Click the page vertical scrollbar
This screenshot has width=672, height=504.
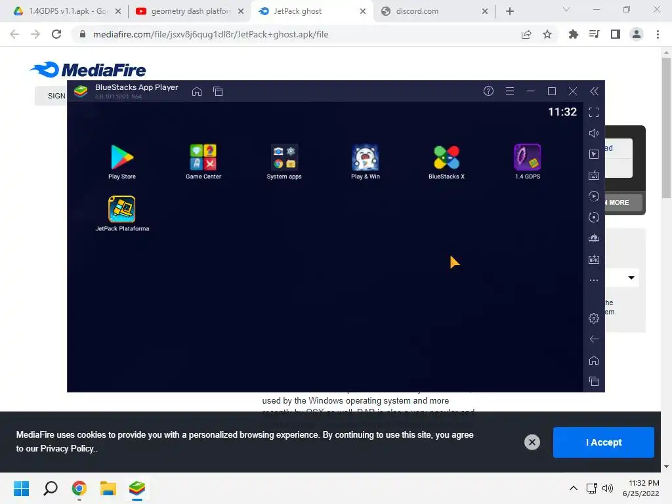coord(666,127)
